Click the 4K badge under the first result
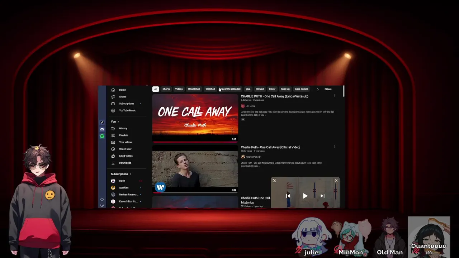 tap(243, 119)
